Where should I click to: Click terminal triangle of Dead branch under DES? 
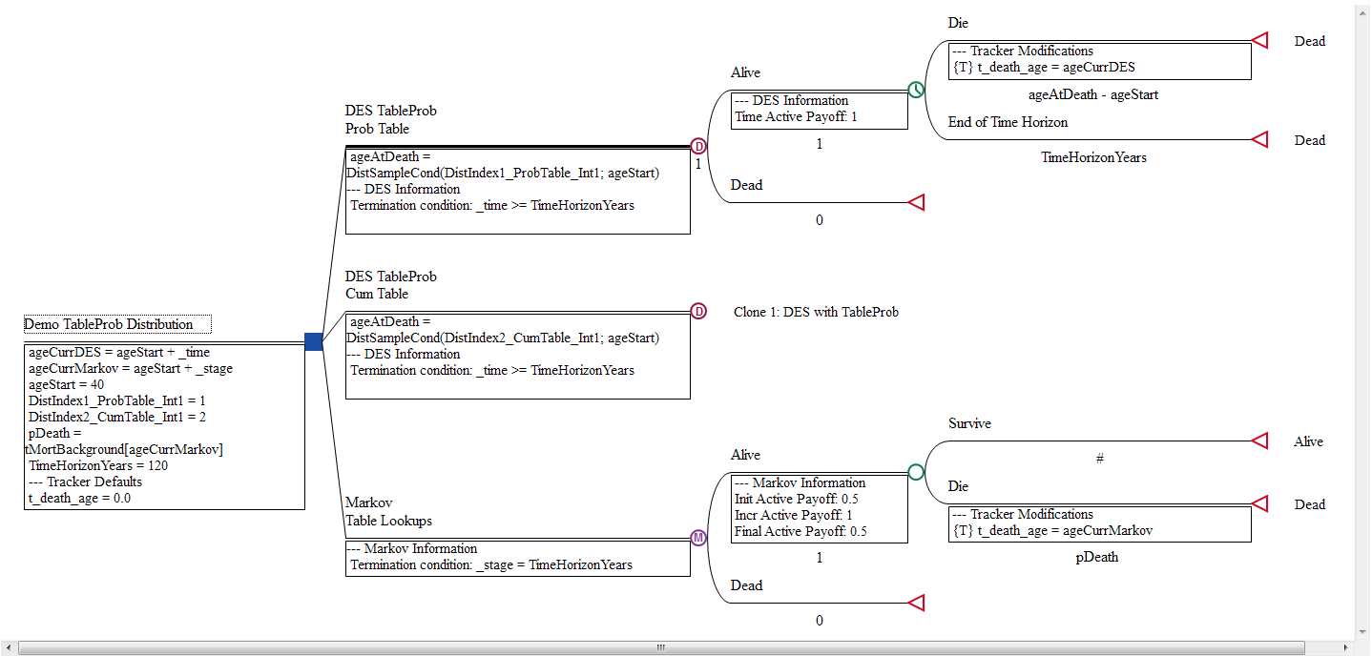(916, 202)
